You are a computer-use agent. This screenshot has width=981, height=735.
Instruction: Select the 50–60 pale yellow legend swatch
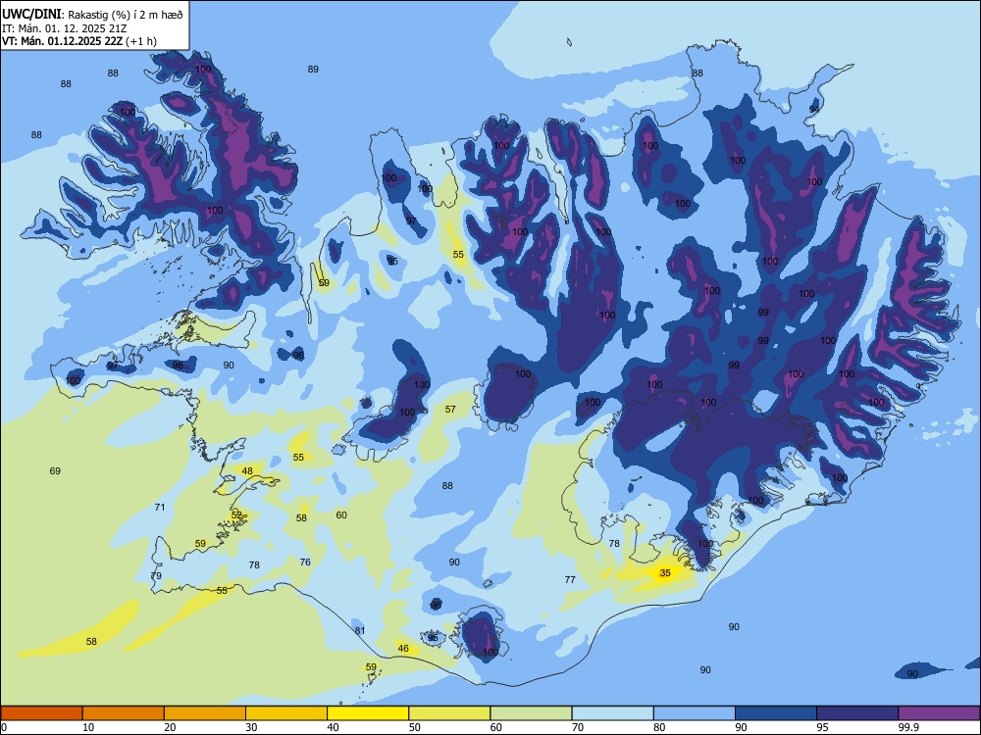pos(449,713)
